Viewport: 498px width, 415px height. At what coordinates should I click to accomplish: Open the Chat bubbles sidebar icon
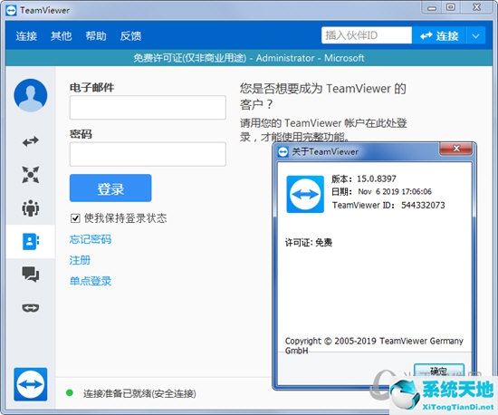click(x=31, y=275)
